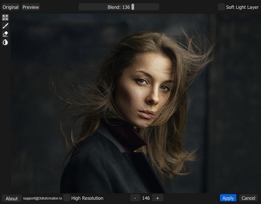Enable the Soft Light Layer checkbox

[x=221, y=7]
